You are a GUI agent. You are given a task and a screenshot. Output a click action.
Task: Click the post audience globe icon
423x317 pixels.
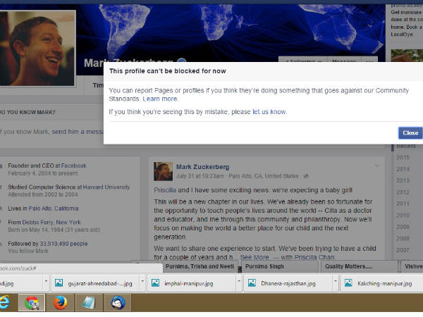[x=306, y=176]
